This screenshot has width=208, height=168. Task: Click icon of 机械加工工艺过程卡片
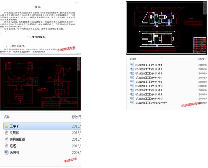(x=132, y=103)
